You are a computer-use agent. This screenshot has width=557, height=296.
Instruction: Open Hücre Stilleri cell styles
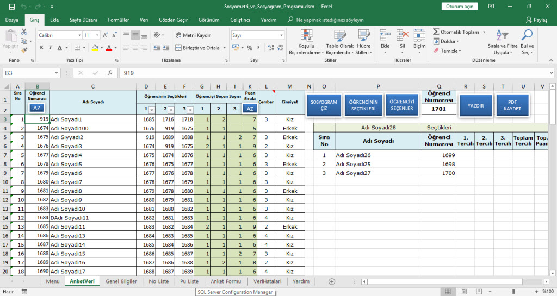pyautogui.click(x=364, y=42)
